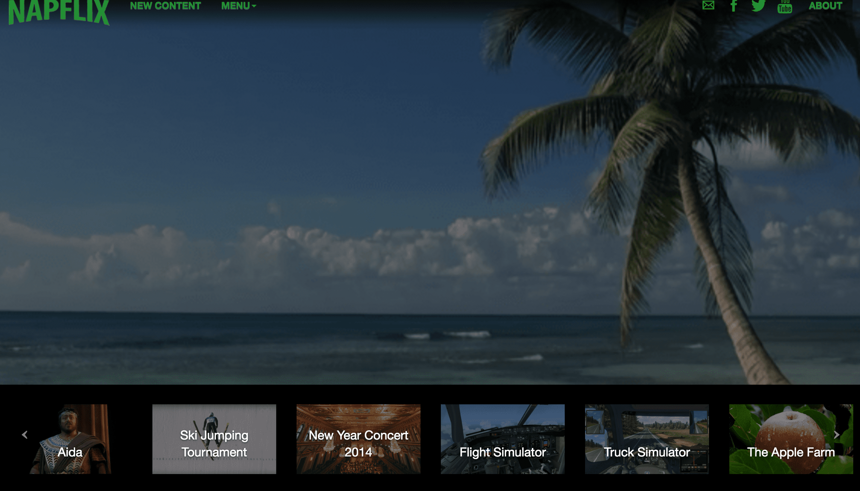The width and height of the screenshot is (860, 491).
Task: Open the Aida video thumbnail
Action: (x=70, y=439)
